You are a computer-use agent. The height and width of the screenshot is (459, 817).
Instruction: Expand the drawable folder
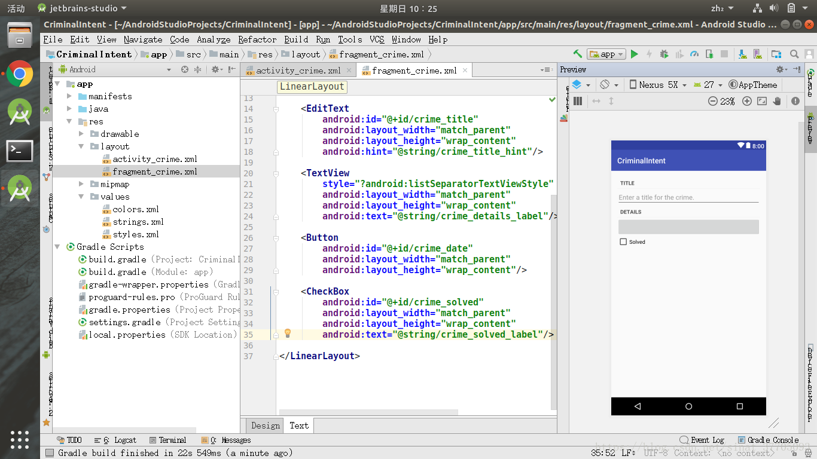pyautogui.click(x=81, y=134)
